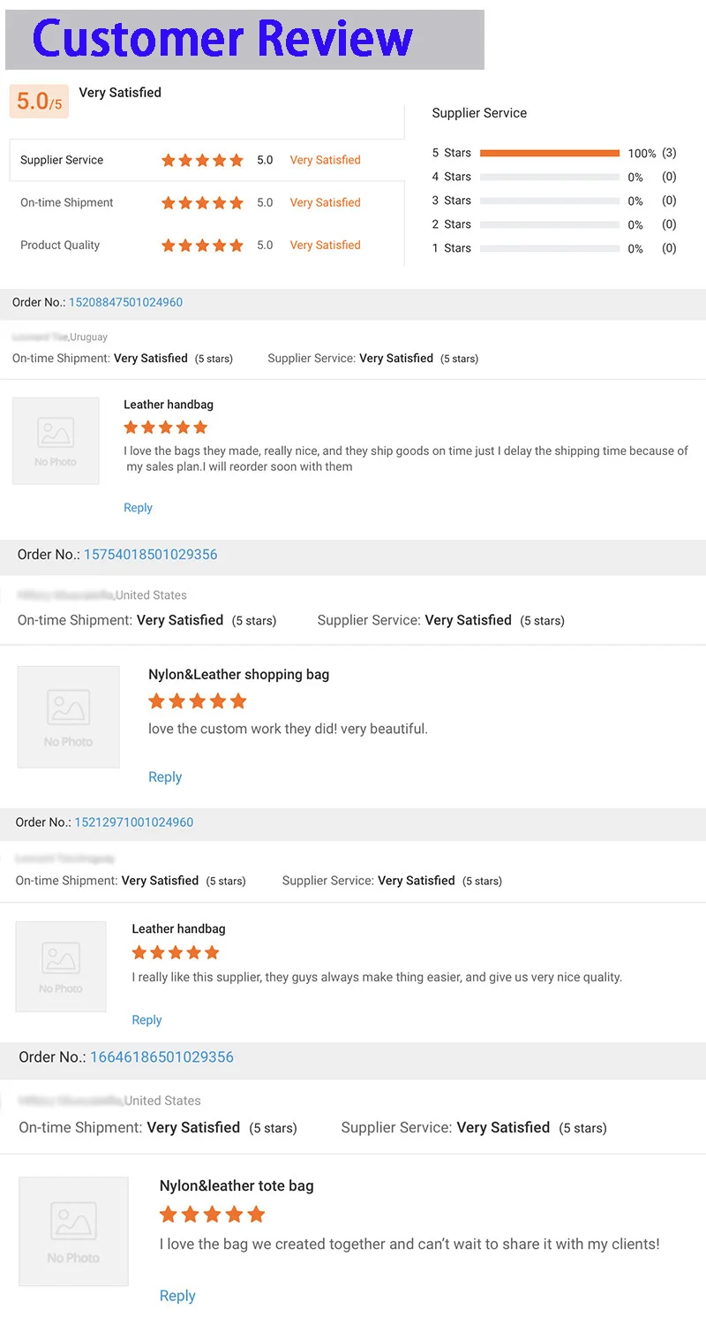Reply to the Nylon&leather tote bag review
Viewport: 706px width, 1325px height.
click(177, 1295)
